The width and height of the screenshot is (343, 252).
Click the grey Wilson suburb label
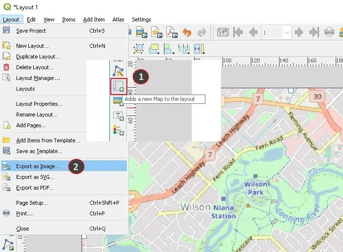pyautogui.click(x=196, y=207)
